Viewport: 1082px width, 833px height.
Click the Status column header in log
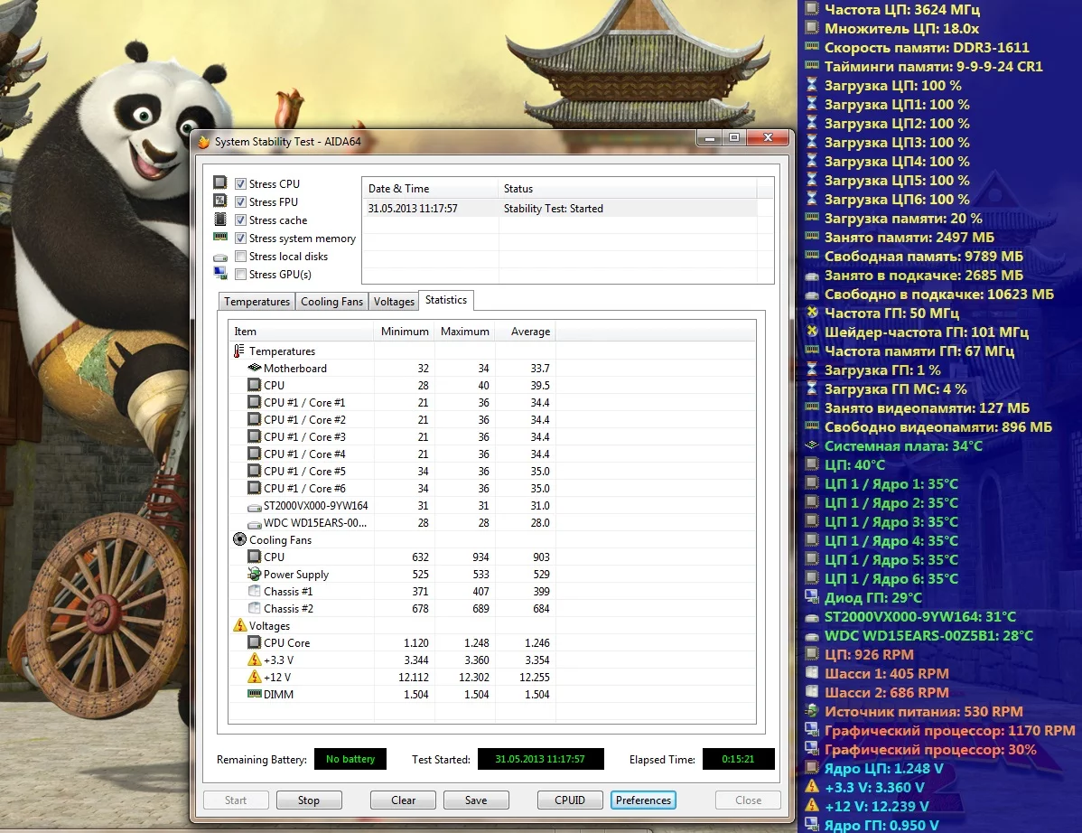point(628,189)
